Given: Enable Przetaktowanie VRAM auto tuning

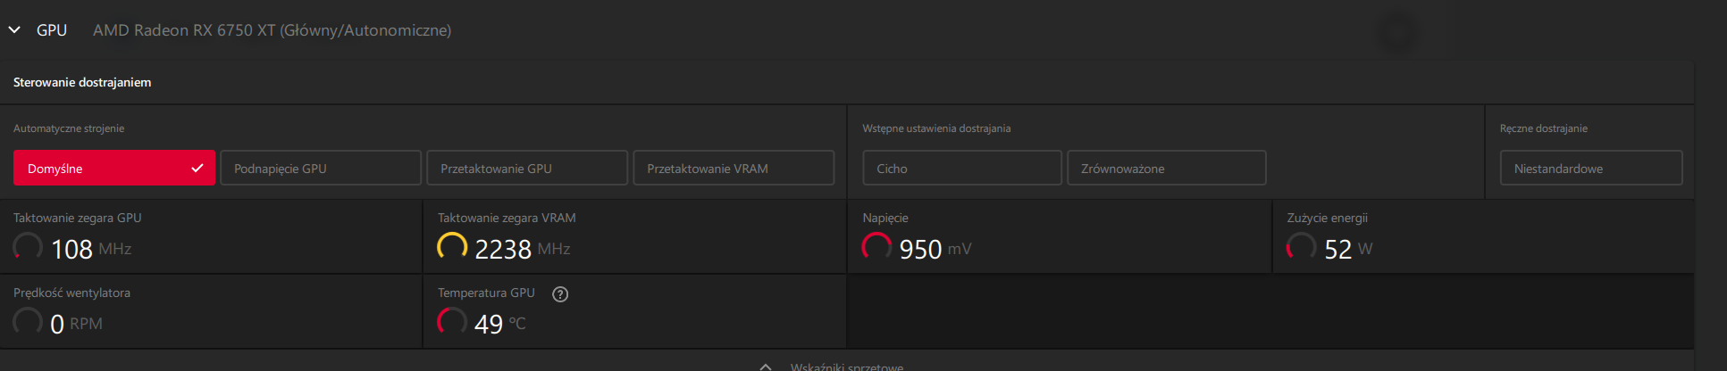Looking at the screenshot, I should pyautogui.click(x=734, y=169).
